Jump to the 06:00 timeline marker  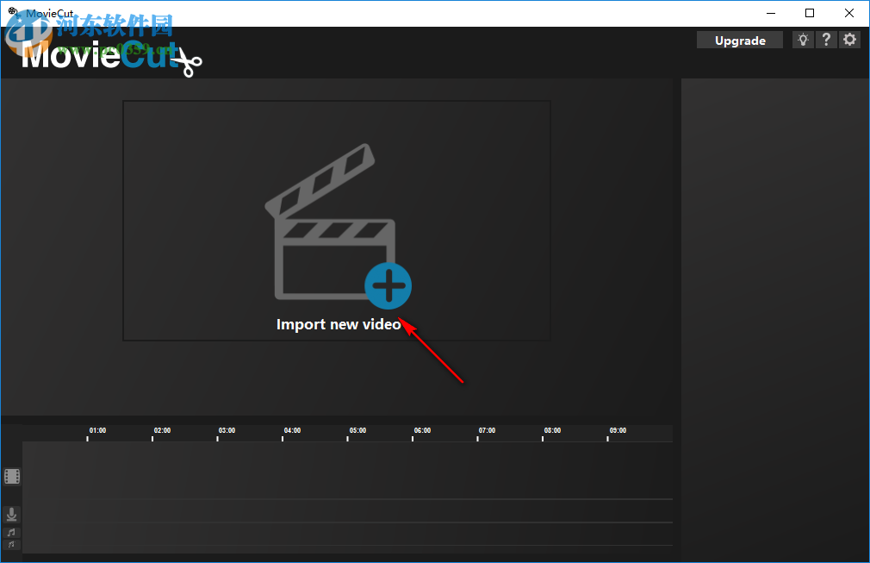(422, 431)
